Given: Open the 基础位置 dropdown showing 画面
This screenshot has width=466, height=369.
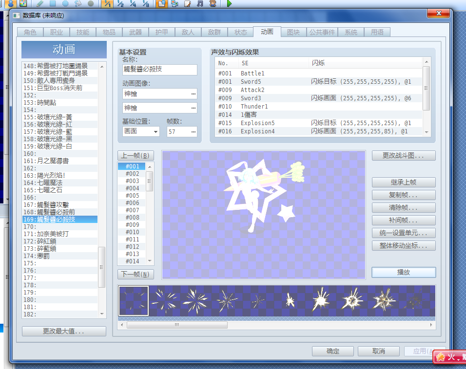Looking at the screenshot, I should pos(141,131).
